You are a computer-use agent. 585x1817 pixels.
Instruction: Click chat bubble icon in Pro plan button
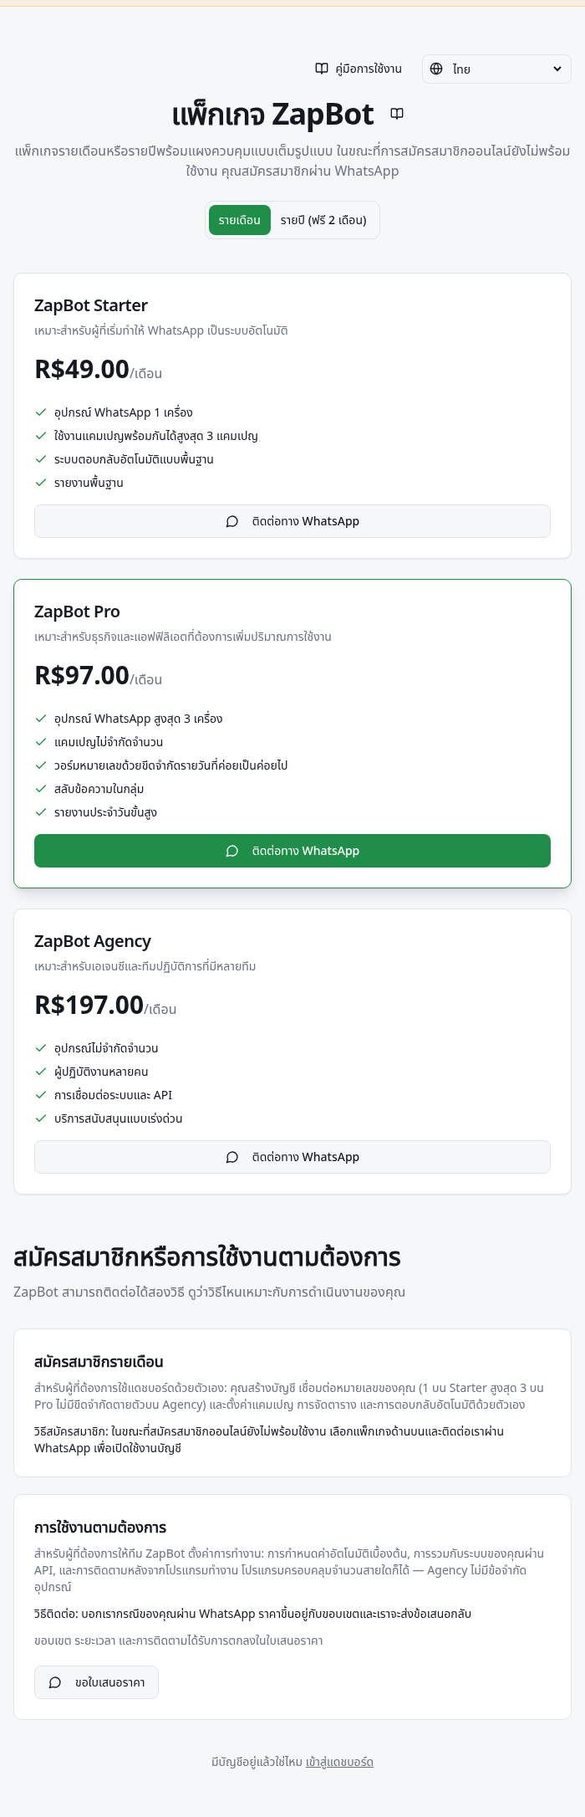[232, 851]
